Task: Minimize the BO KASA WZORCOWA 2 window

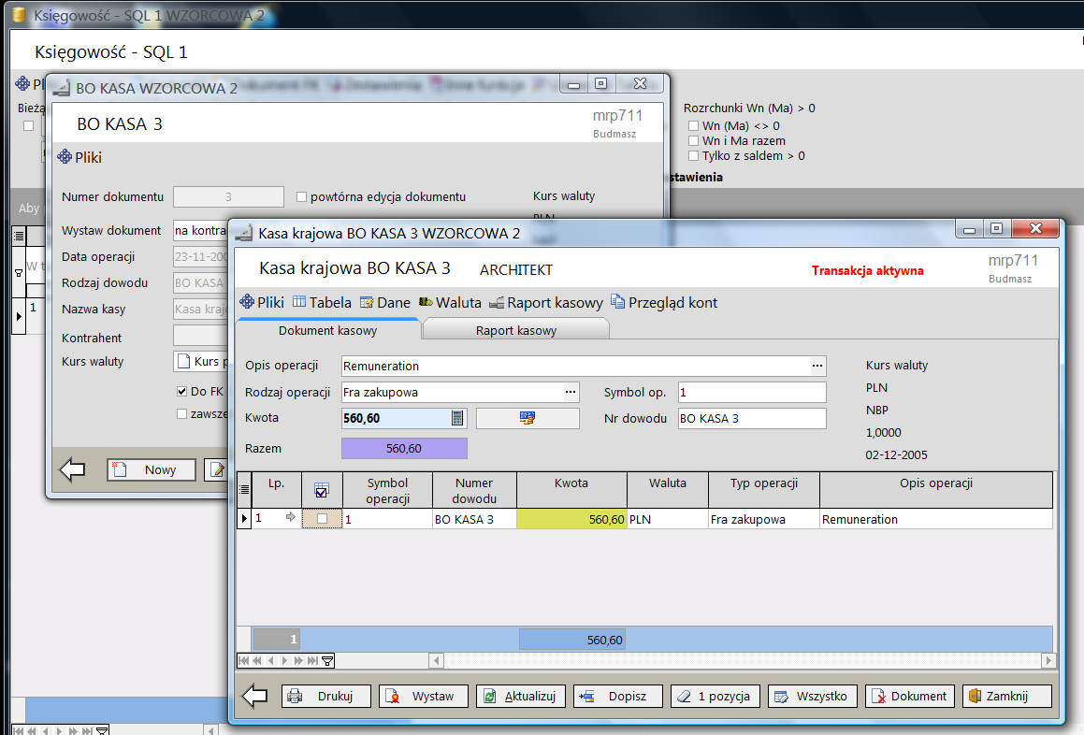Action: point(574,84)
